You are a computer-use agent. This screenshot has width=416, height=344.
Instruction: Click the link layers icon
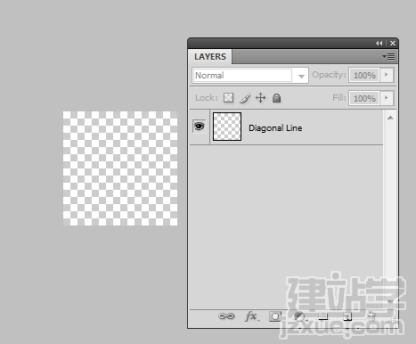tap(226, 316)
